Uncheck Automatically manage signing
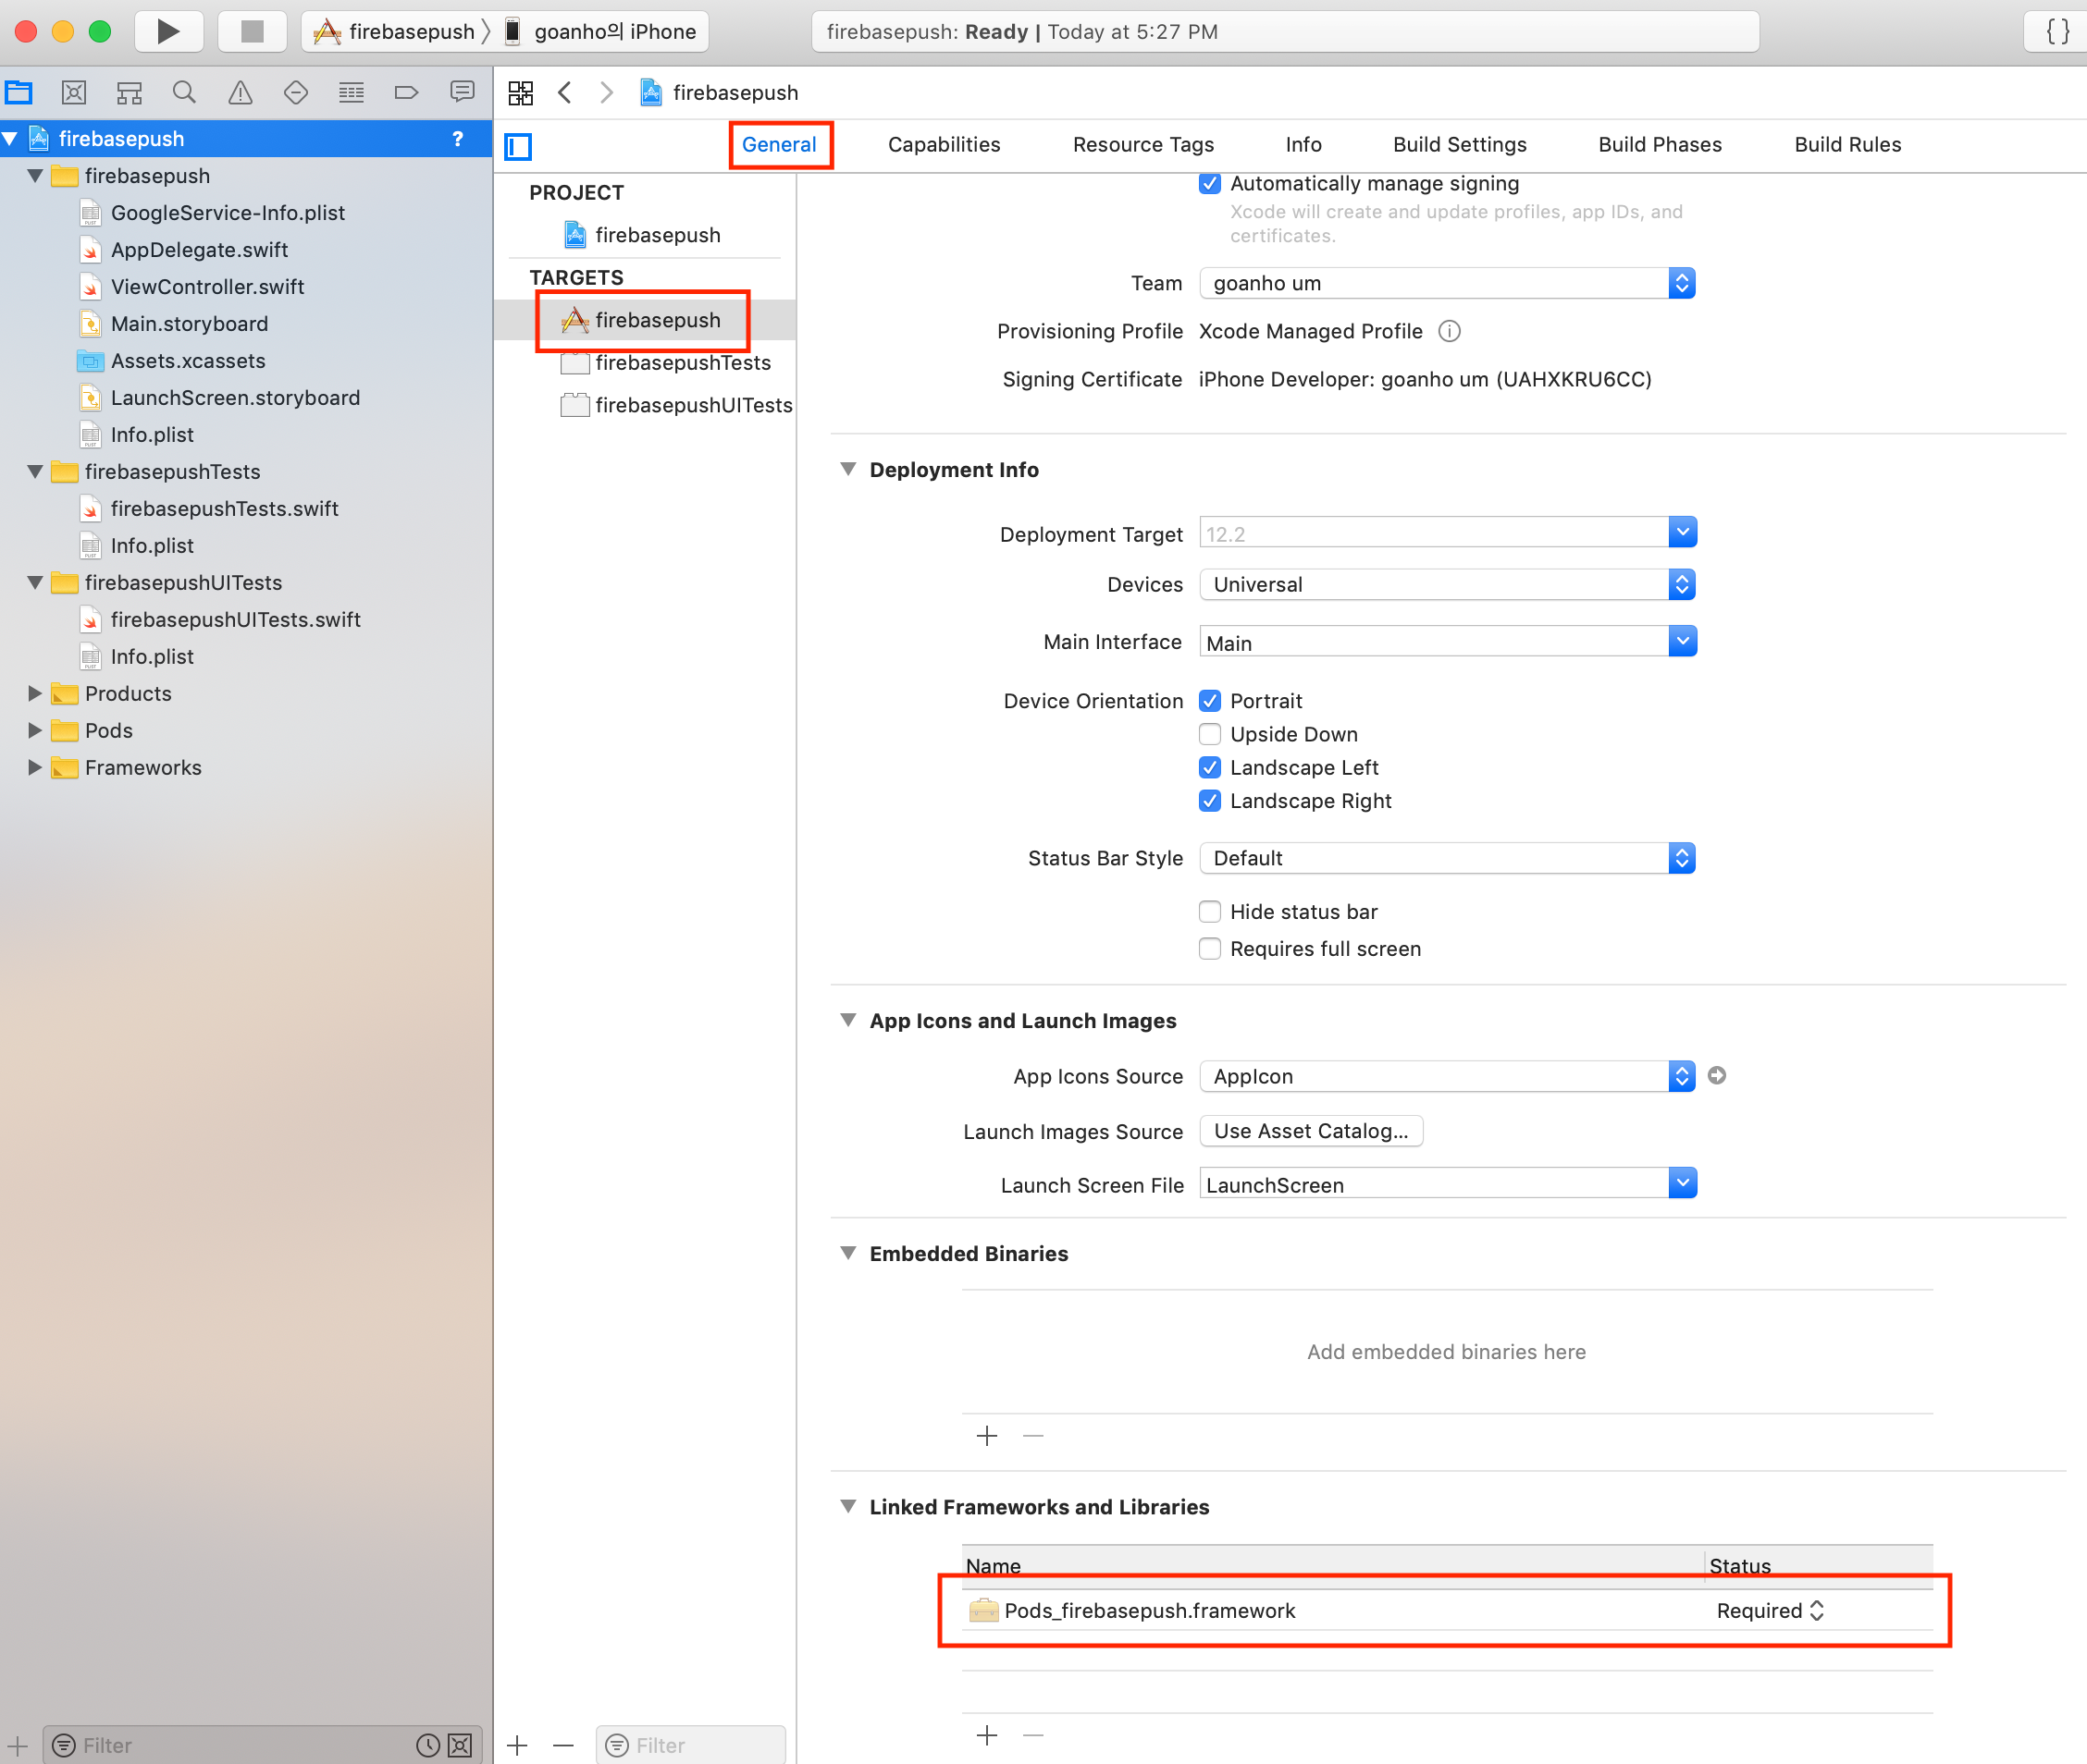The image size is (2087, 1764). 1210,184
